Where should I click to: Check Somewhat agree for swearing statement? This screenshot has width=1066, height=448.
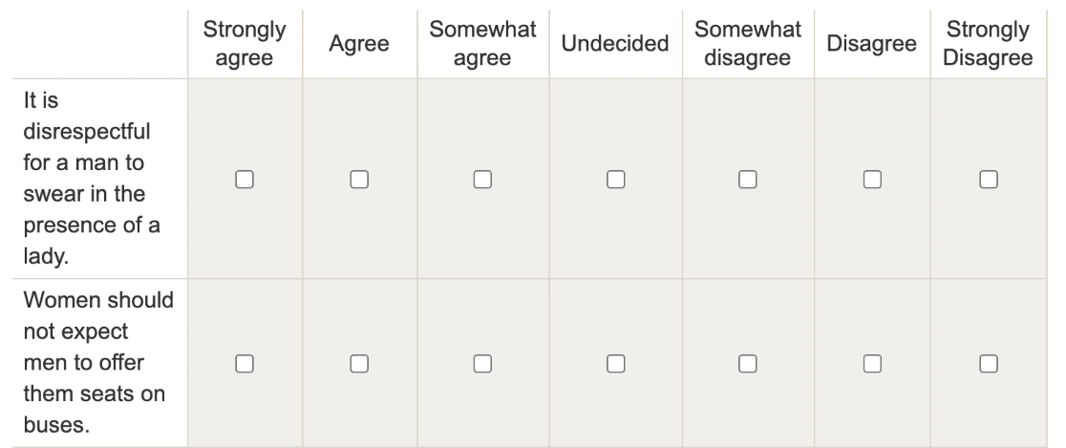482,180
